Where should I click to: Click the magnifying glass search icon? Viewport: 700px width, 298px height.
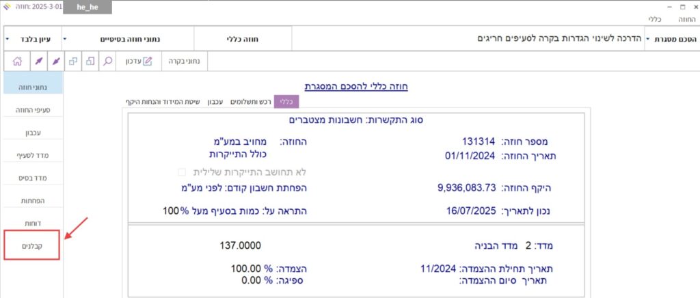[108, 62]
